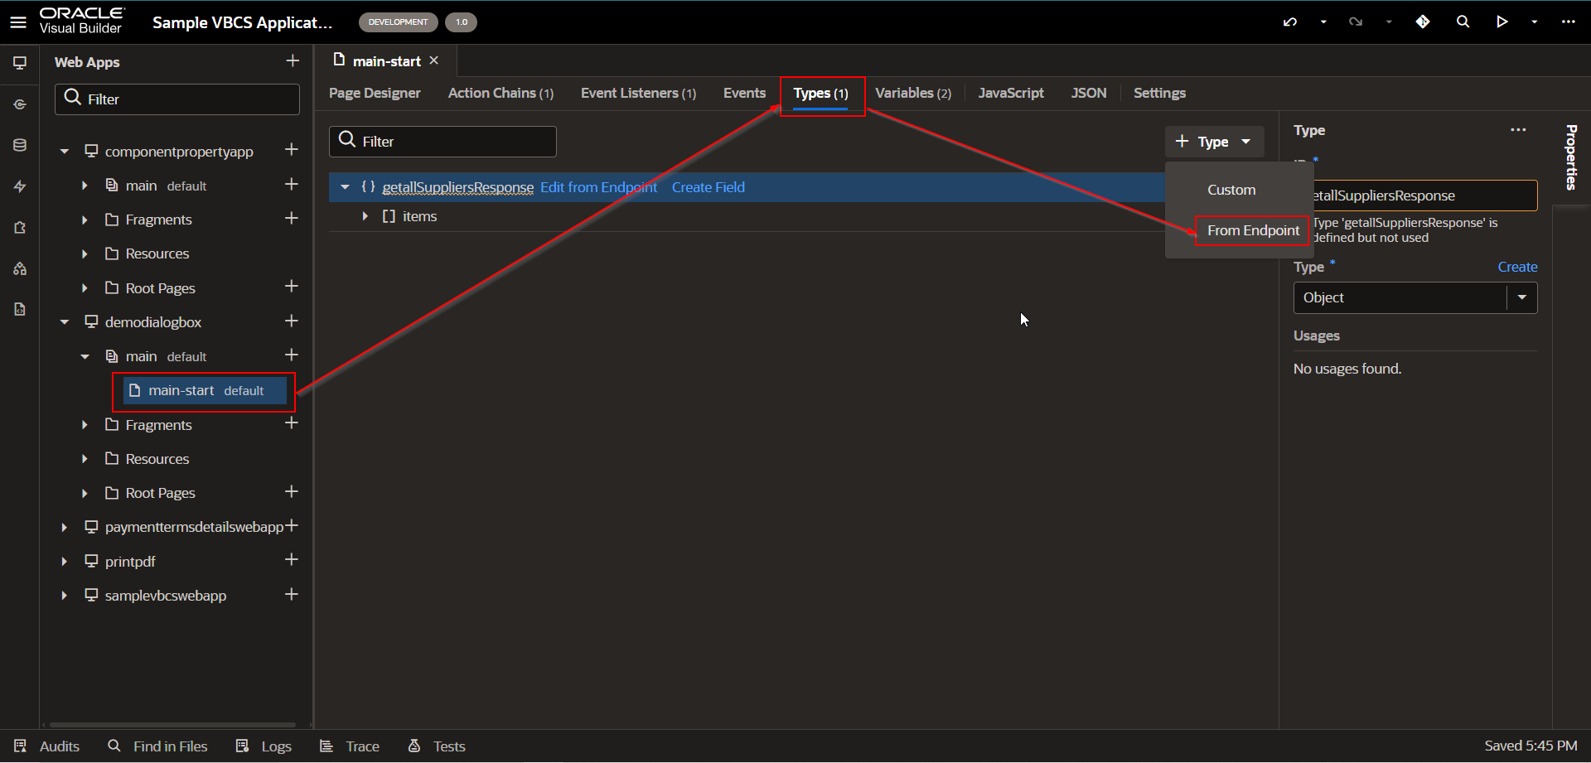Screen dimensions: 1591x763
Task: Click the Preview play icon
Action: [1502, 22]
